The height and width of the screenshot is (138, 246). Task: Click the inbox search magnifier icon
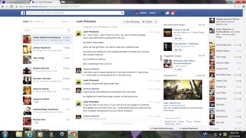tap(69, 30)
